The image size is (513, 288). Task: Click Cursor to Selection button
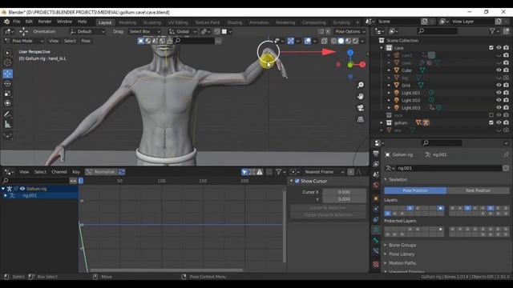click(x=328, y=208)
